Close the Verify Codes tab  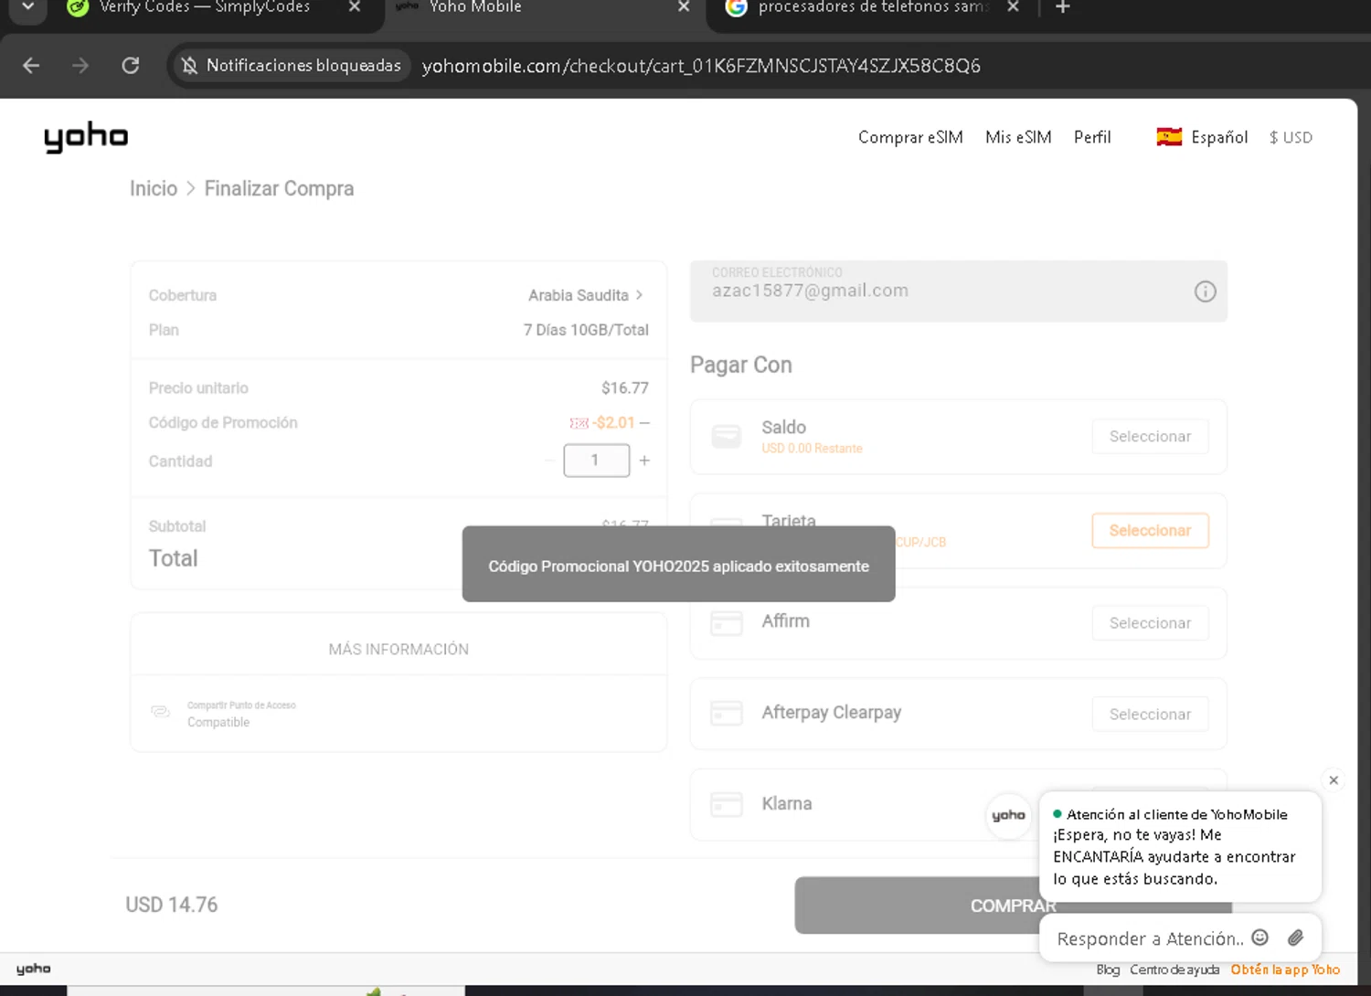355,7
